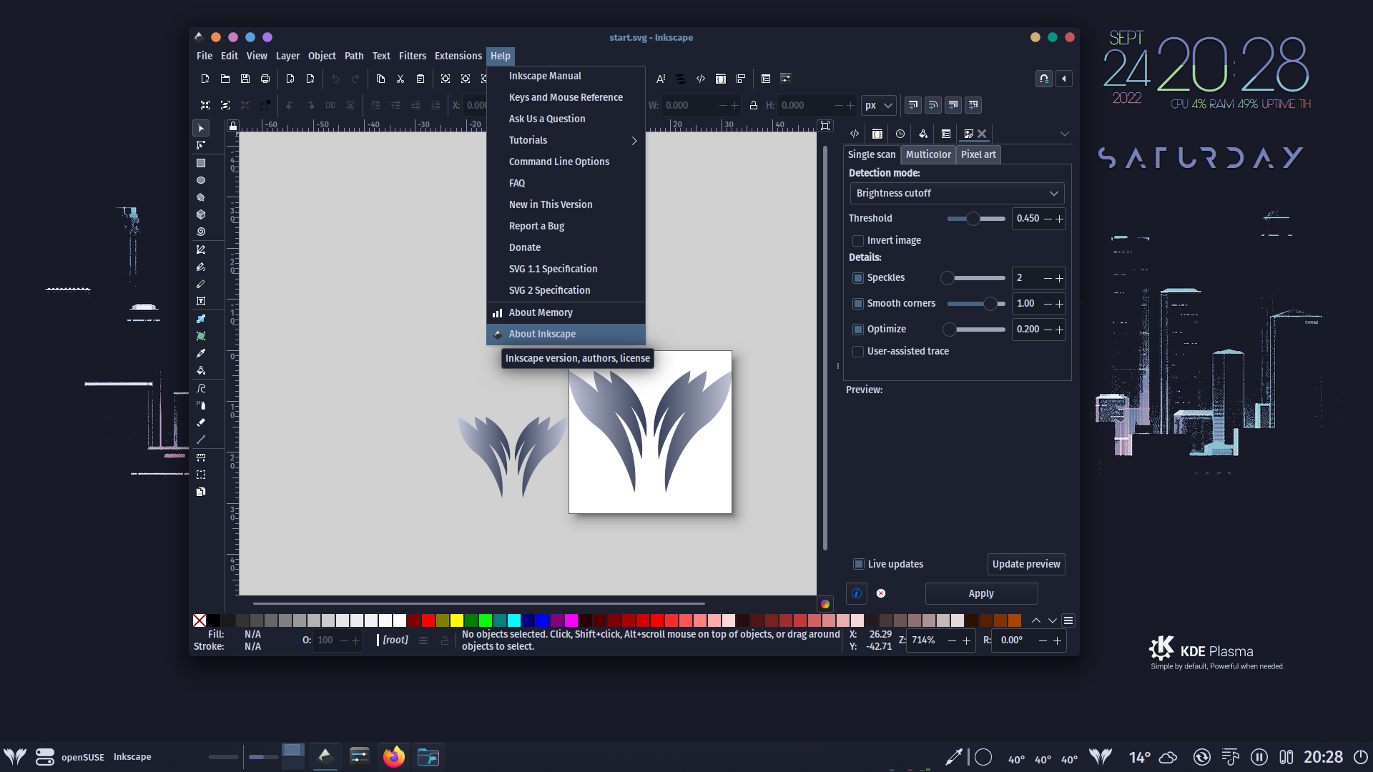The image size is (1373, 772).
Task: Select the Pen Bezier tool
Action: point(201,249)
